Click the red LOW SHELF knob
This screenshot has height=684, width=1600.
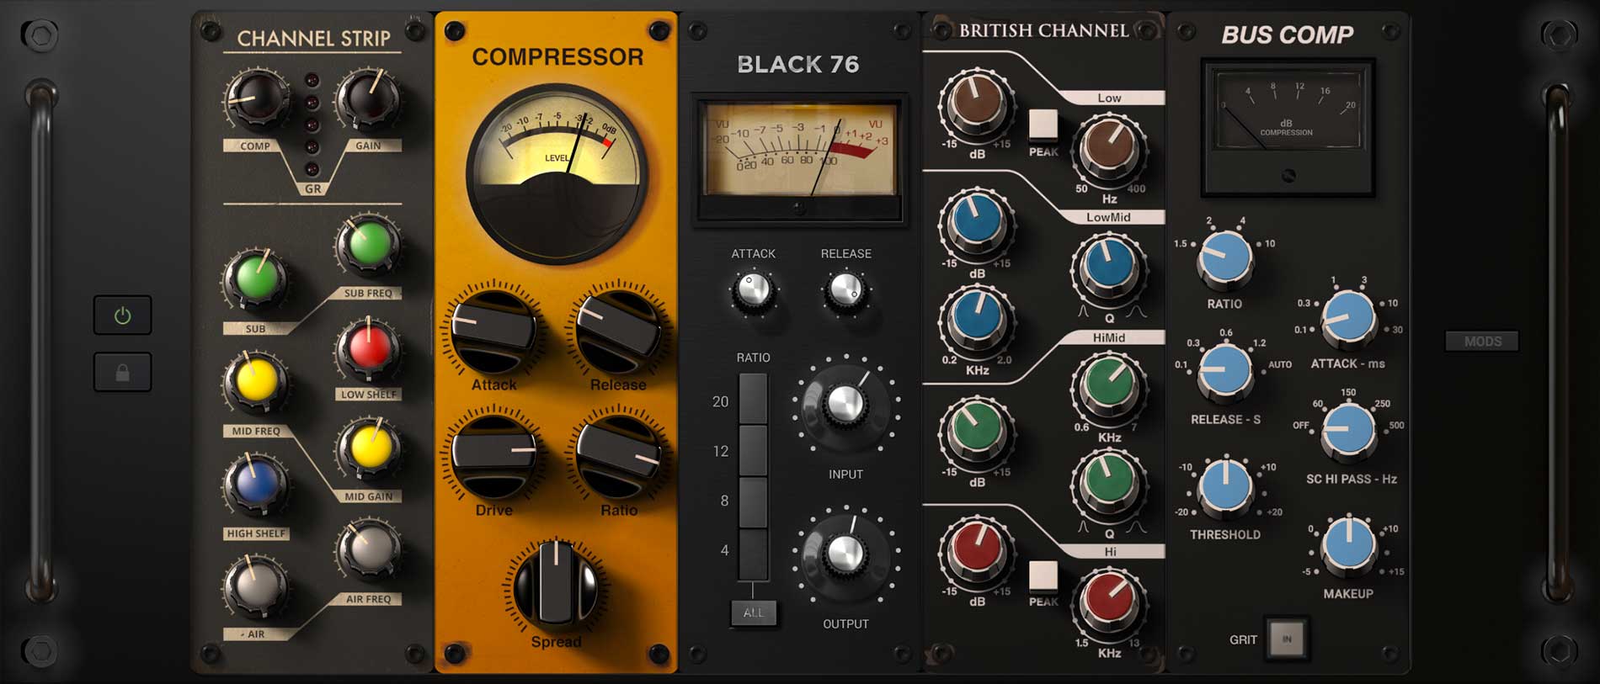(x=368, y=348)
